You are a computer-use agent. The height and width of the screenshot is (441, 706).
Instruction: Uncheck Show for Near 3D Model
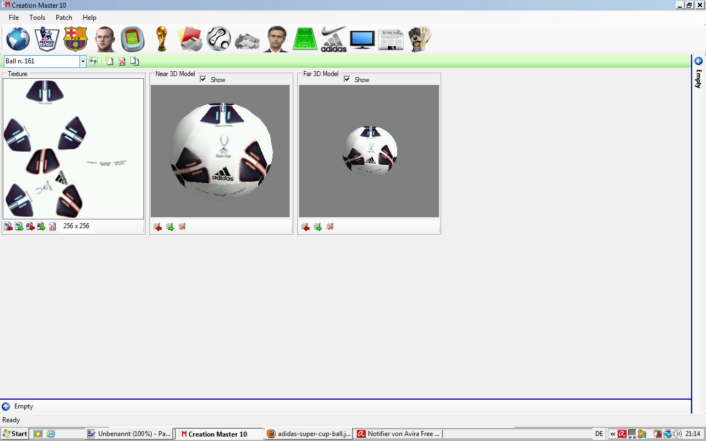click(x=203, y=79)
